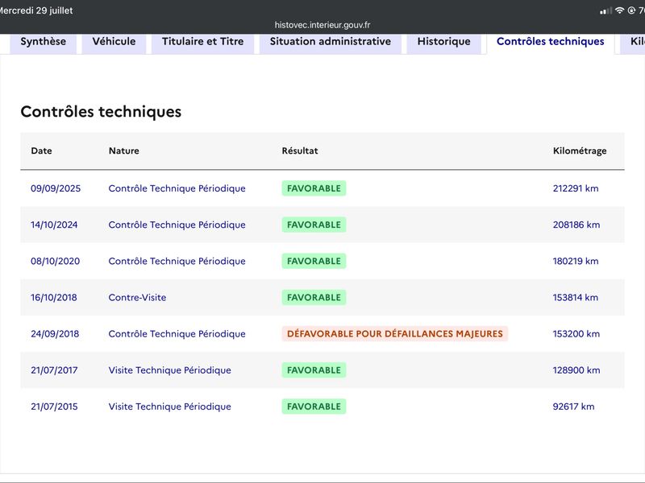The height and width of the screenshot is (483, 645).
Task: Click Visite Technique Périodique in the 21/07/2017 row
Action: (170, 370)
